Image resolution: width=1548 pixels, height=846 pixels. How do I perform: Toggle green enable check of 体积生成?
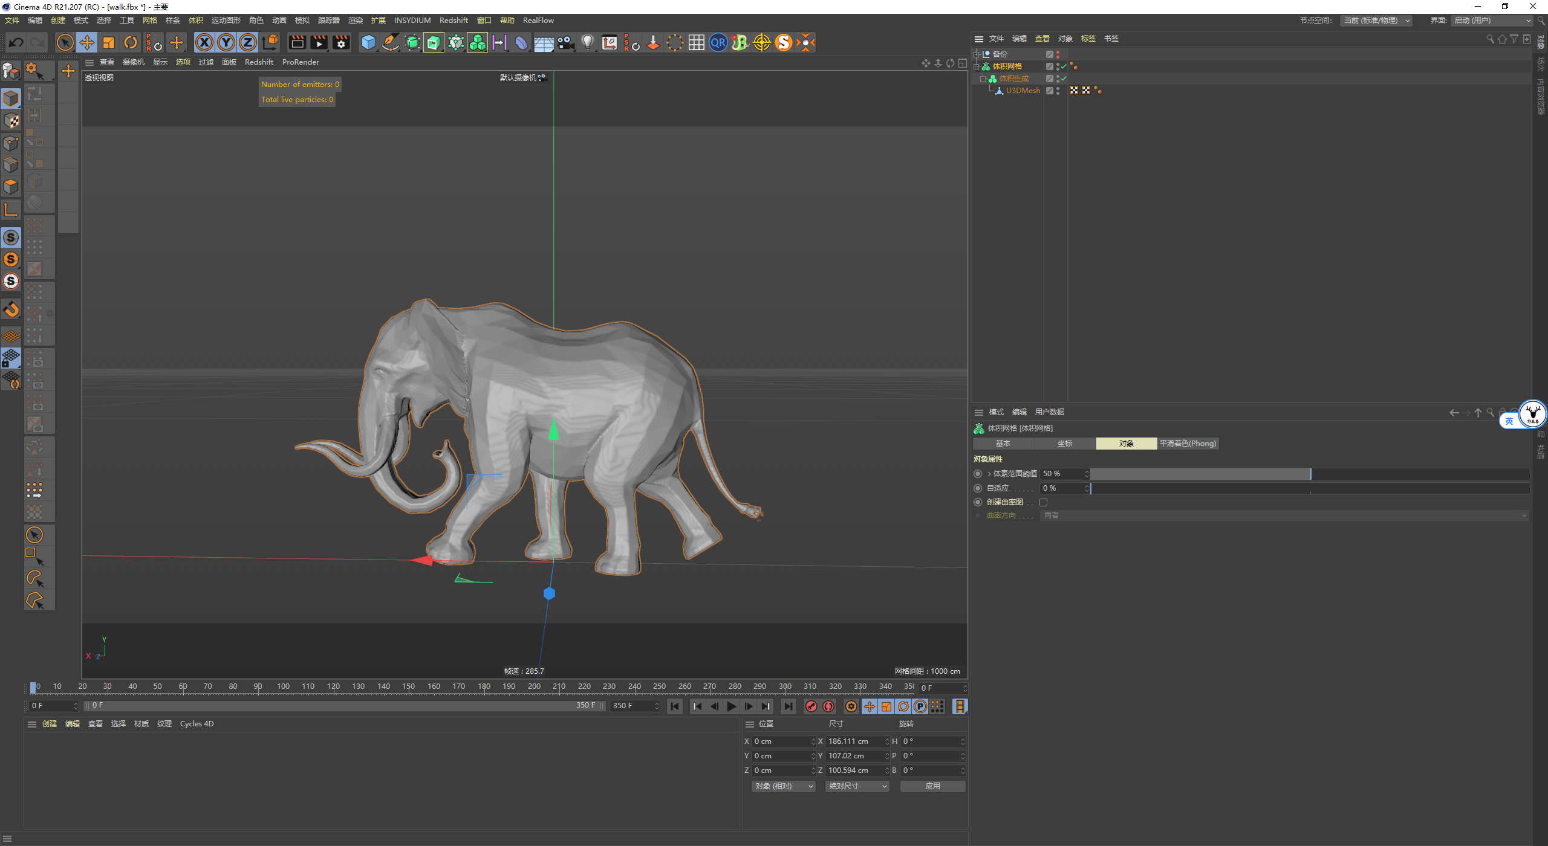pos(1064,79)
